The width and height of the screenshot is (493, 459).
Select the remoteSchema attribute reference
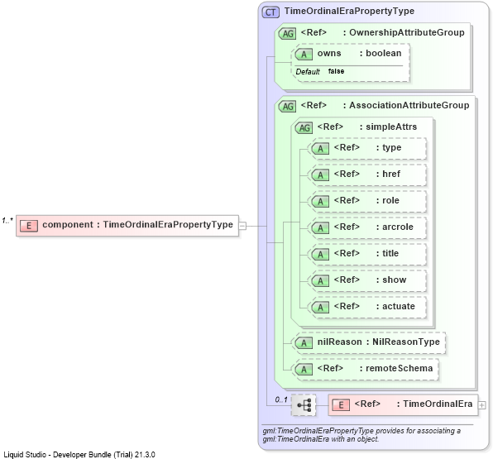366,369
